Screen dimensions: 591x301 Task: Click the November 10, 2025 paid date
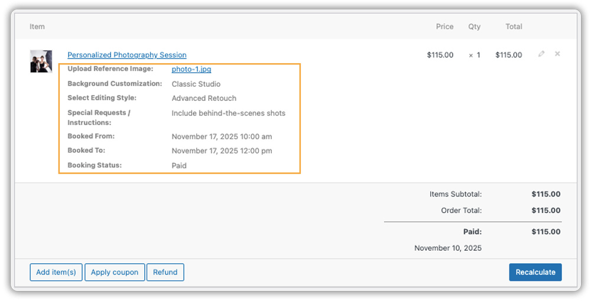(448, 248)
